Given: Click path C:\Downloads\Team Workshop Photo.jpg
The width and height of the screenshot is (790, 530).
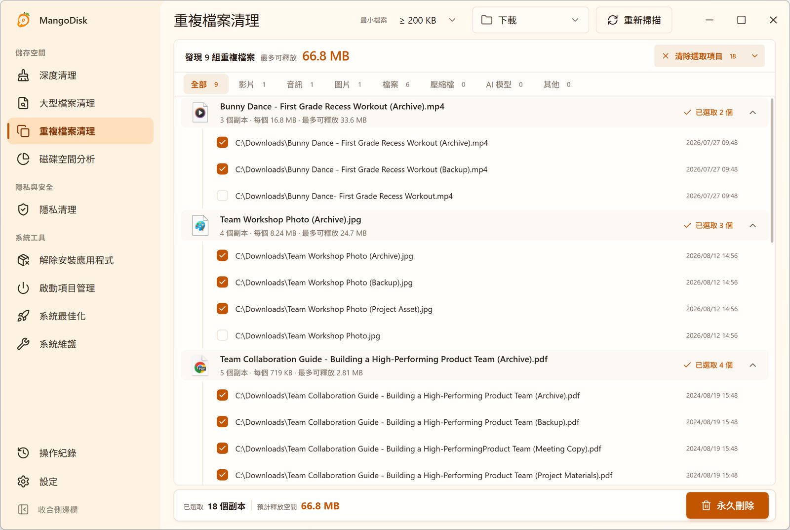Looking at the screenshot, I should click(x=308, y=336).
